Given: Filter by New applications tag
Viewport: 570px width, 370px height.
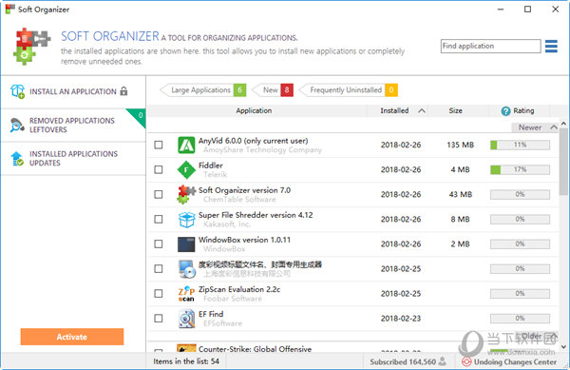Looking at the screenshot, I should pyautogui.click(x=273, y=89).
